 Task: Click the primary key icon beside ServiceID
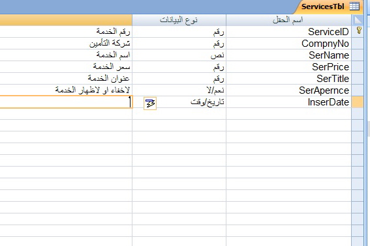coord(359,31)
